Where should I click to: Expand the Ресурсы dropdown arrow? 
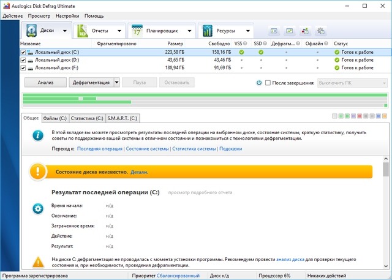pos(249,30)
